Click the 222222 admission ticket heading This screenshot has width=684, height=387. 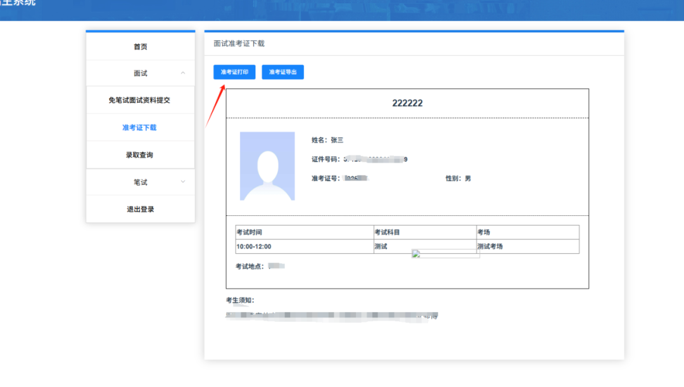pyautogui.click(x=407, y=103)
